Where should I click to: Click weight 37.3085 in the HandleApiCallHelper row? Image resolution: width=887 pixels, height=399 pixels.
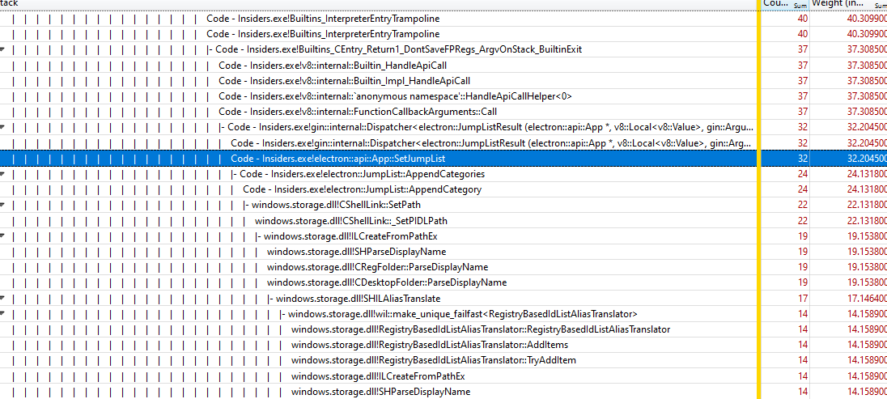pyautogui.click(x=867, y=96)
